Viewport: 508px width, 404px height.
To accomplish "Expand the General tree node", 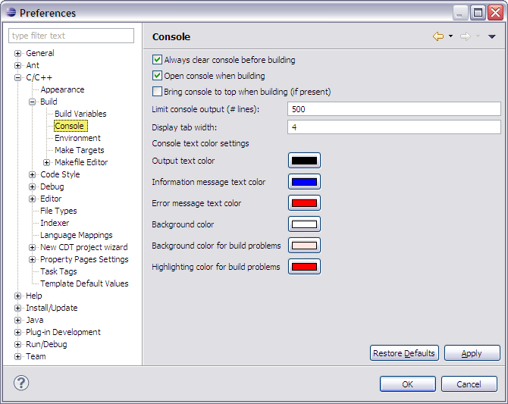I will (18, 54).
